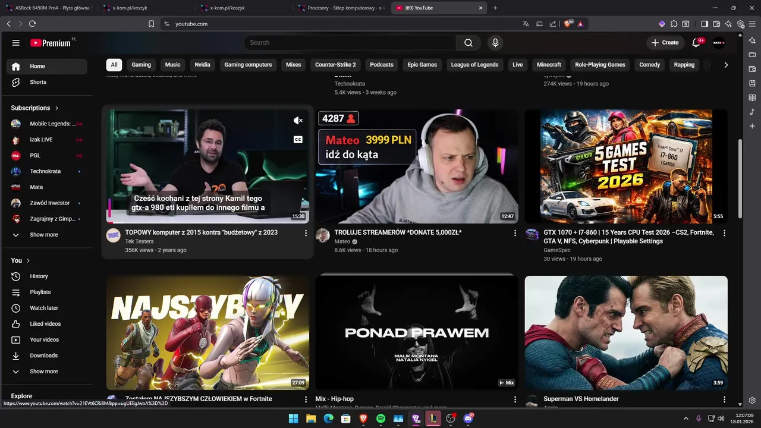Go to Home in the sidebar
Image resolution: width=761 pixels, height=428 pixels.
click(x=46, y=66)
